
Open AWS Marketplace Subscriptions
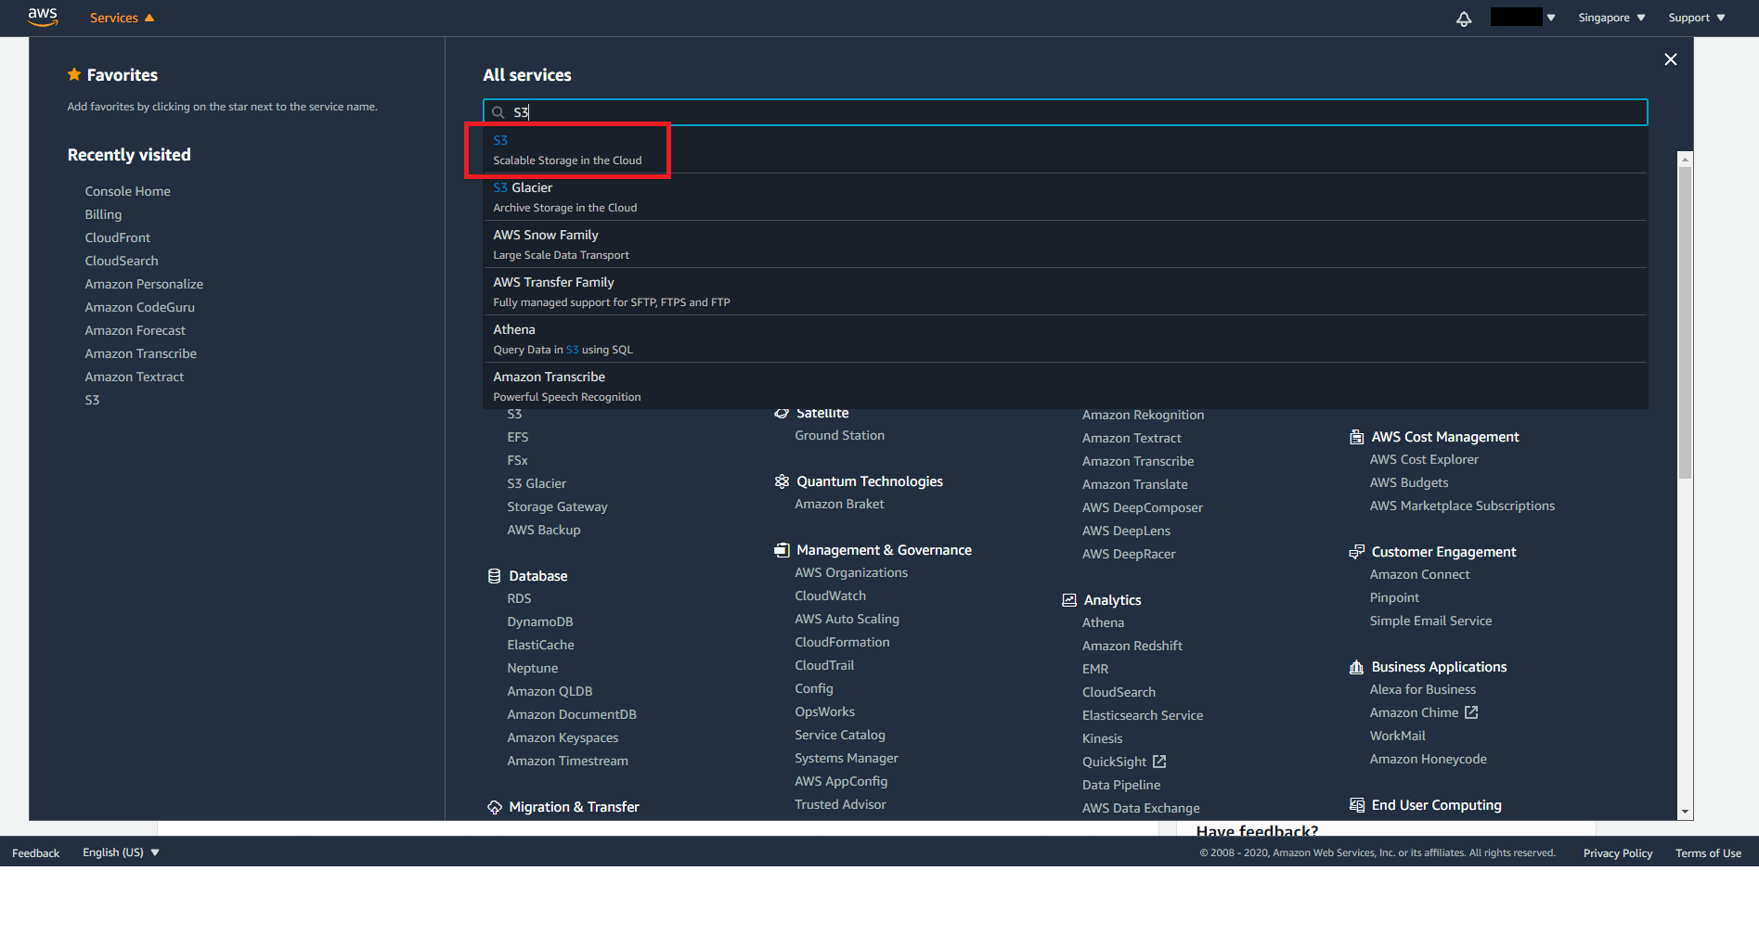(x=1462, y=506)
